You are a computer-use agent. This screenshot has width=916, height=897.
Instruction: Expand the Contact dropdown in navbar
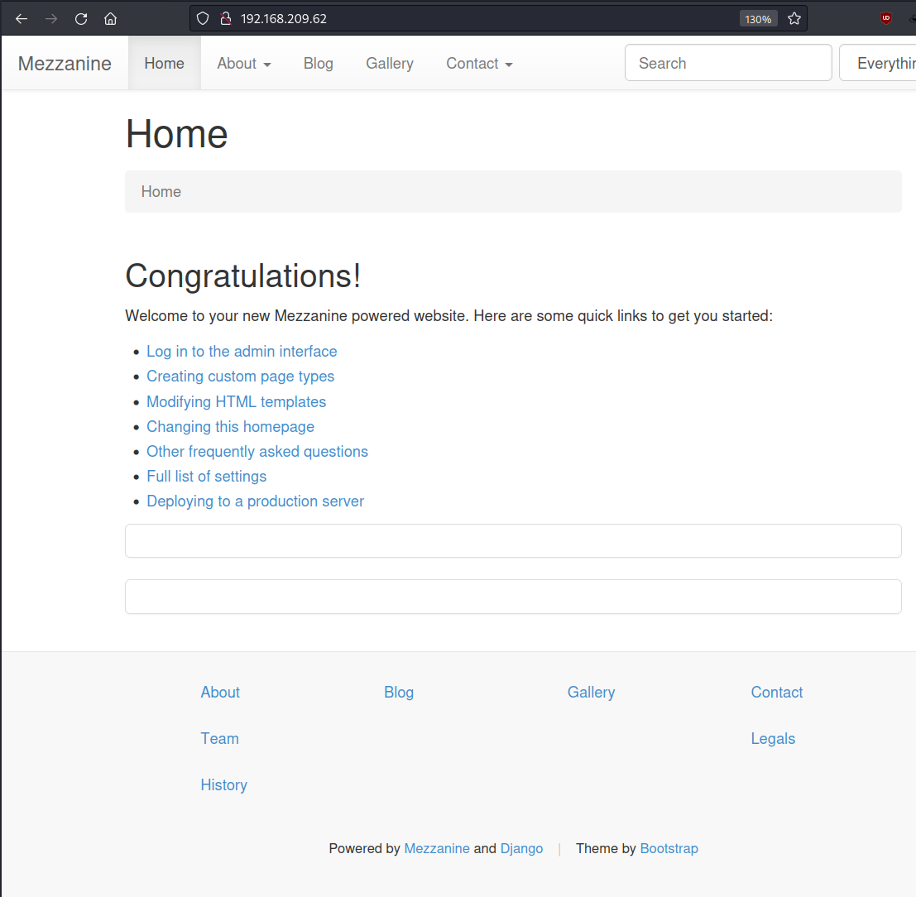pos(479,64)
